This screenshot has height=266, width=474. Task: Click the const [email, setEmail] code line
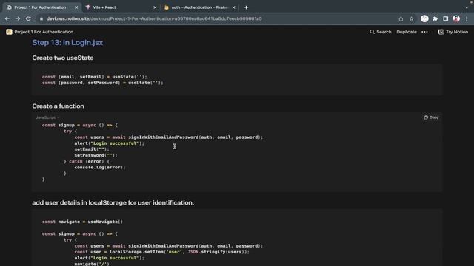94,77
